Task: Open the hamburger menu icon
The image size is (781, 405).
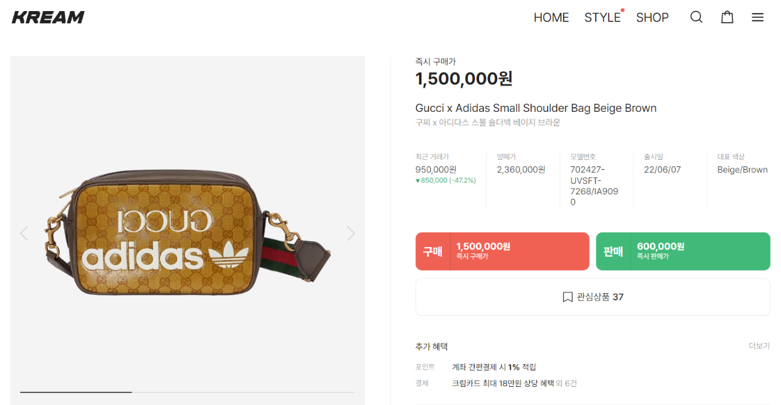Action: 758,18
